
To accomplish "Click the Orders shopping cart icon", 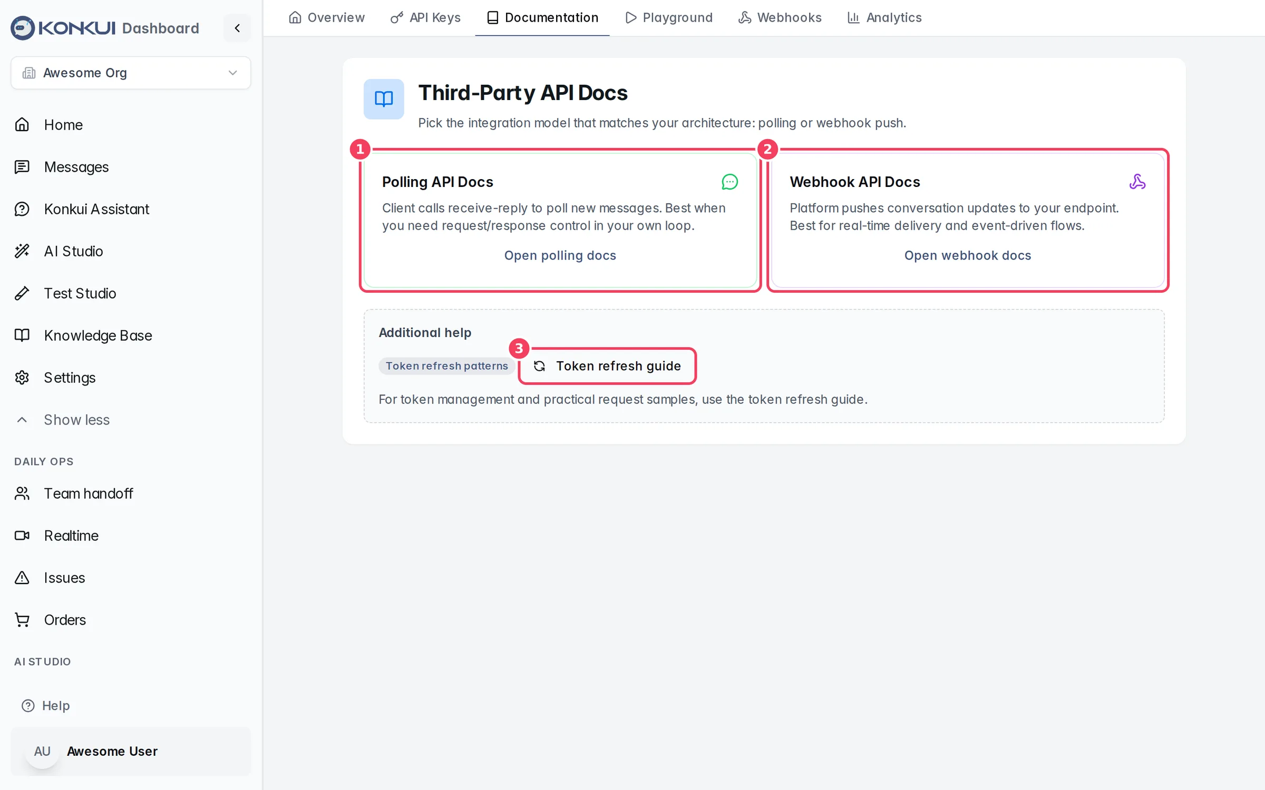I will tap(22, 620).
